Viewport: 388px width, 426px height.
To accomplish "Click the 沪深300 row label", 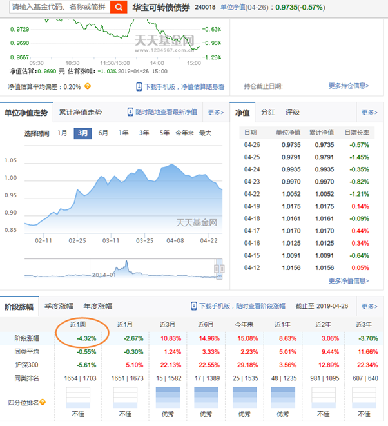I will pos(26,365).
